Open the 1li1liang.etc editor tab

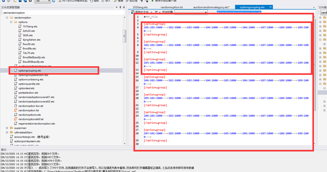click(x=139, y=7)
